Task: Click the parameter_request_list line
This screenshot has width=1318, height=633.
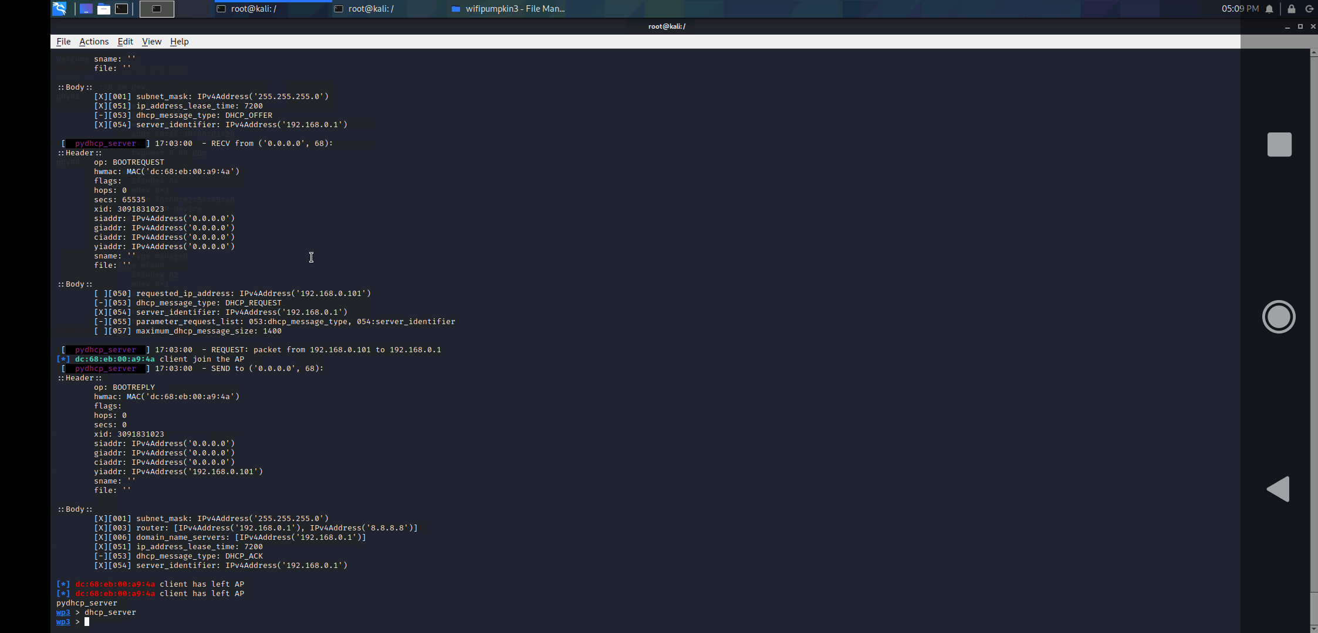Action: [x=275, y=322]
